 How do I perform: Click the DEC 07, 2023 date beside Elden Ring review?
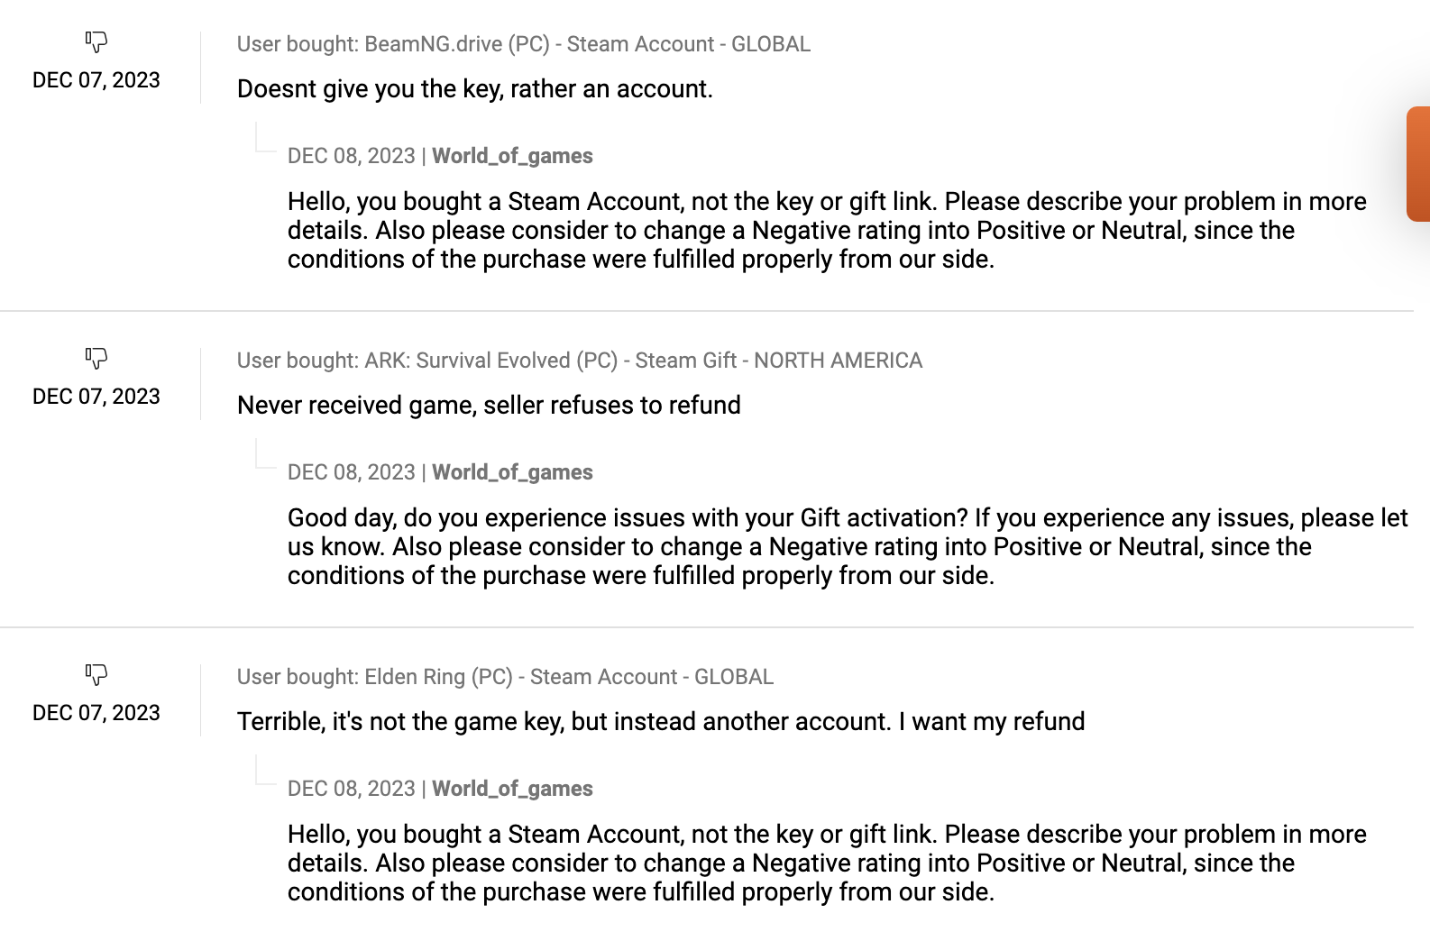[x=96, y=713]
